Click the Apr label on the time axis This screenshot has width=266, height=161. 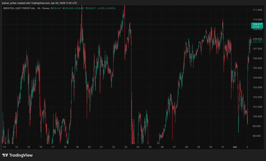point(235,147)
